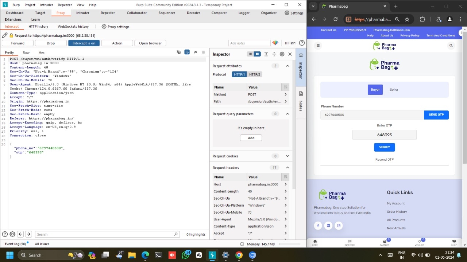This screenshot has height=262, width=467.
Task: Click the highlight color picker next to Add notes
Action: coord(275,43)
